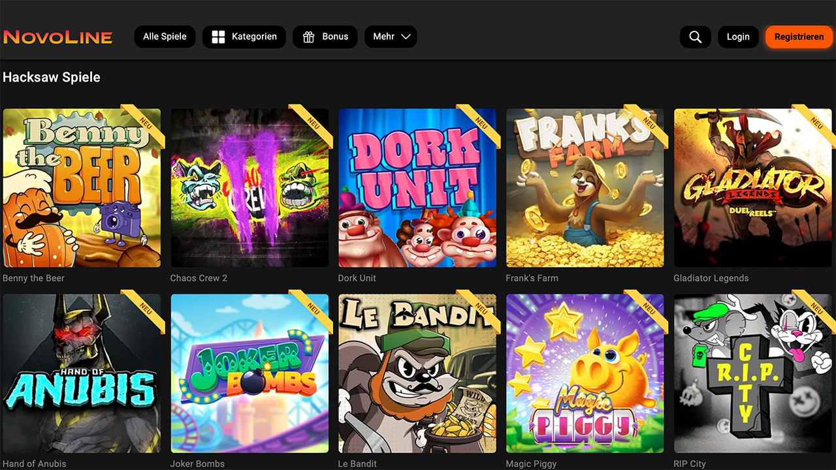The height and width of the screenshot is (470, 836).
Task: Click NEU ribbon on Le Bandit
Action: (482, 308)
